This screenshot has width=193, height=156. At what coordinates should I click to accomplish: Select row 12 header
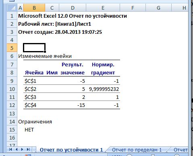(12, 105)
